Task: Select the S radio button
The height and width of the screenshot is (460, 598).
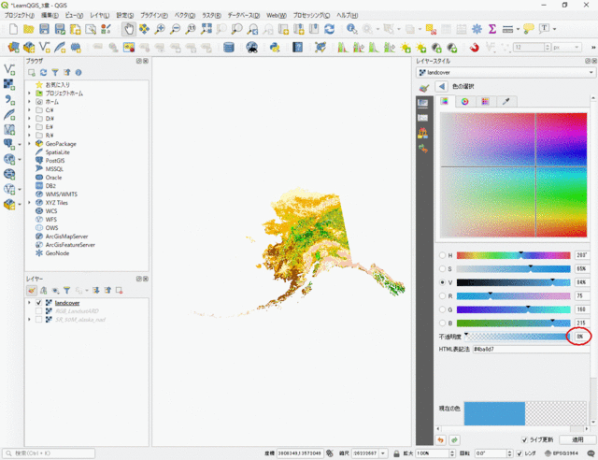Action: [442, 268]
